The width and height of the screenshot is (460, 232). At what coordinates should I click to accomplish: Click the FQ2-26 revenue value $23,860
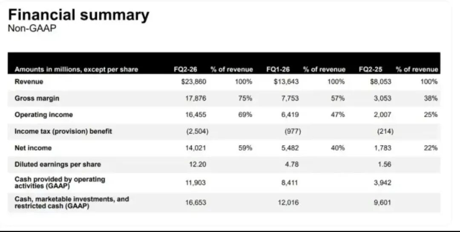(193, 82)
